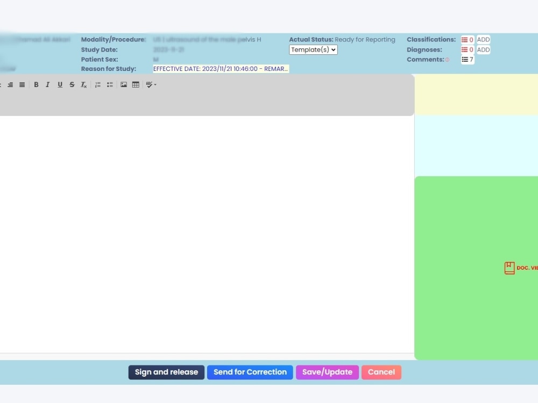Click the Sign and release button

166,372
